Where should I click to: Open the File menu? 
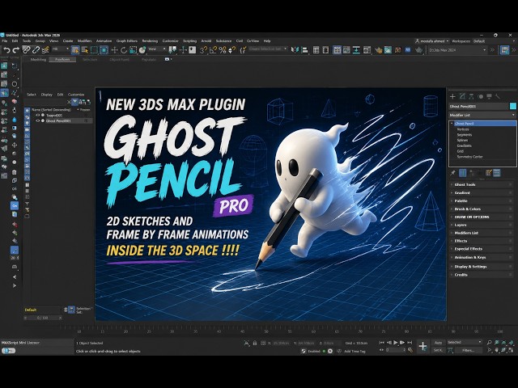5,41
